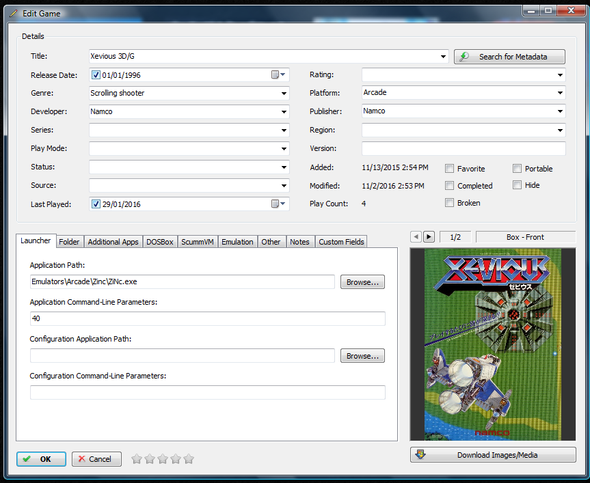This screenshot has width=590, height=483.
Task: Open the Status dropdown
Action: click(x=284, y=167)
